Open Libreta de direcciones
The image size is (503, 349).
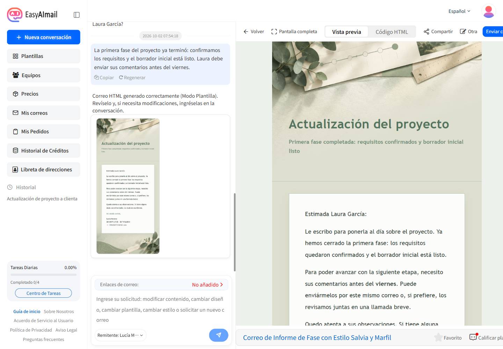(x=44, y=169)
